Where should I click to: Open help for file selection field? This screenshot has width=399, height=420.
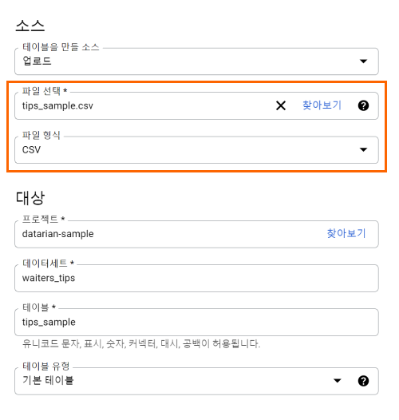click(363, 105)
